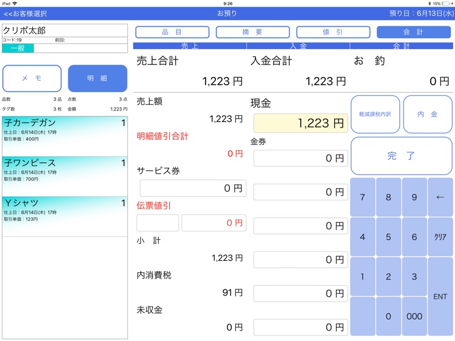Viewport: 455px width, 341px height.
Task: Tap the 明細値引合計 label
Action: [163, 136]
